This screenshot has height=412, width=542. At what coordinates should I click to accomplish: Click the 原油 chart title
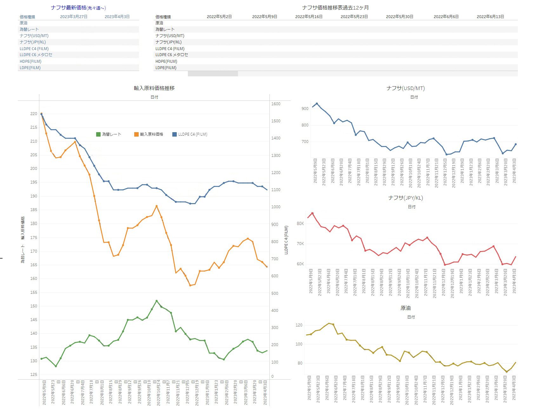point(406,308)
